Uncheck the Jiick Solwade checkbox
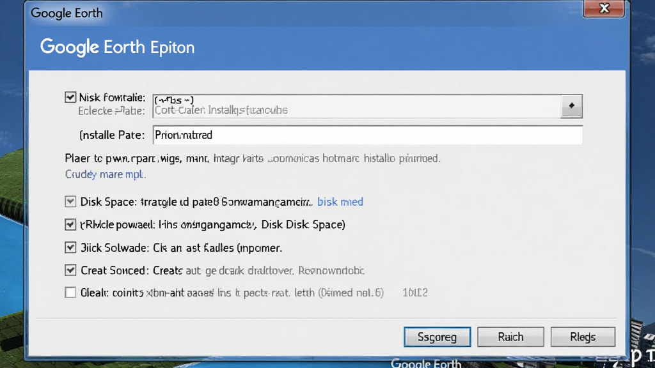The height and width of the screenshot is (368, 655). (70, 248)
